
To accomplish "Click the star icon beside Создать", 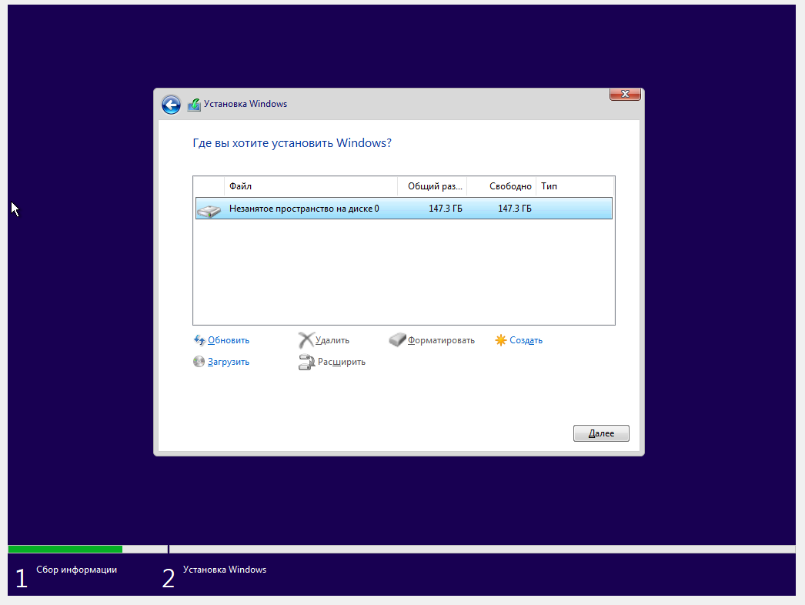I will [x=500, y=340].
